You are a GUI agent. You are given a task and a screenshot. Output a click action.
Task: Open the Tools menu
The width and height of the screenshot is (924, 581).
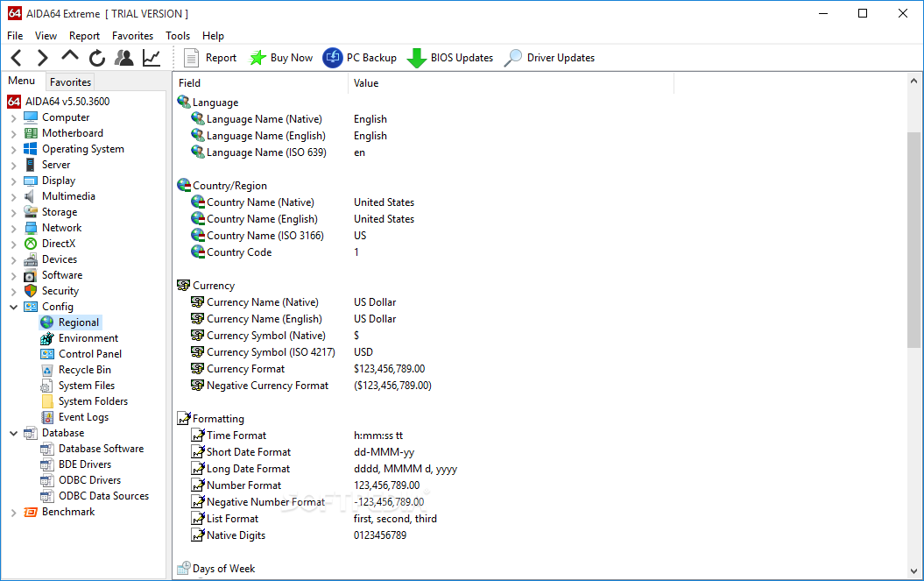coord(178,36)
